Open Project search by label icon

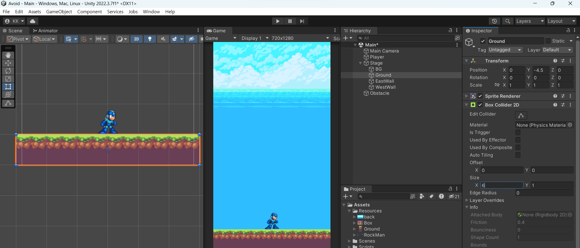tap(431, 196)
